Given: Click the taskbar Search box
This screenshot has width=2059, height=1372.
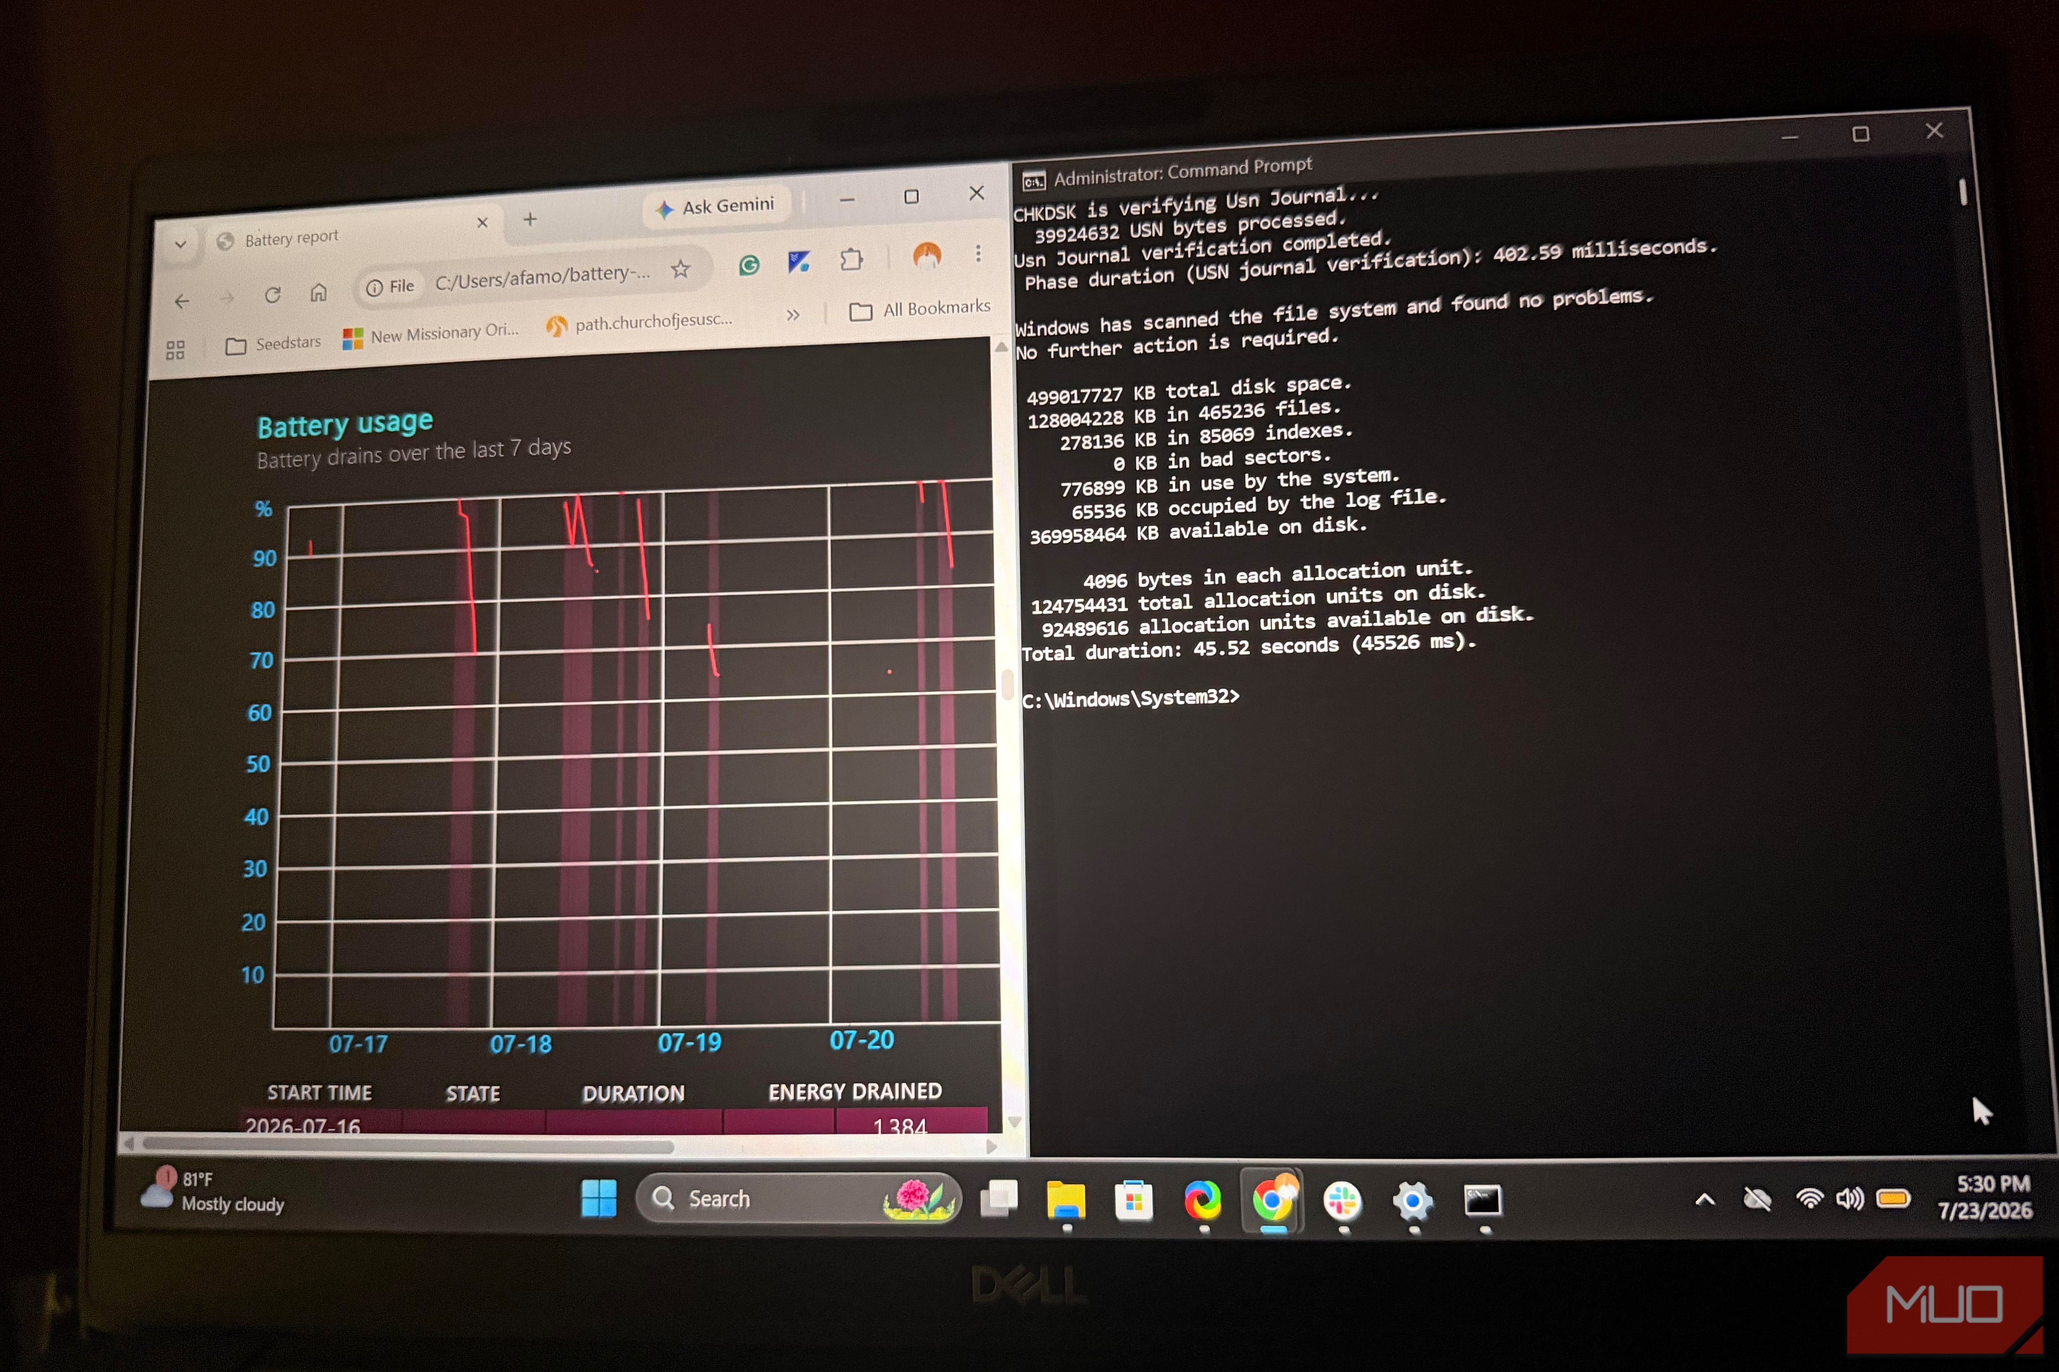Looking at the screenshot, I should 798,1199.
